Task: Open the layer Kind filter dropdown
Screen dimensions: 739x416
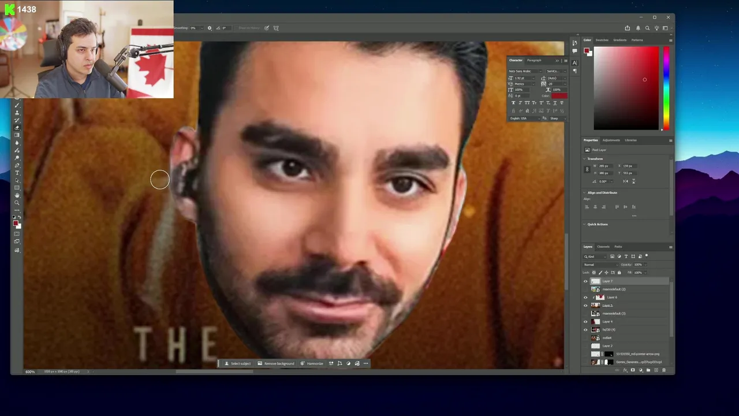Action: [x=595, y=257]
